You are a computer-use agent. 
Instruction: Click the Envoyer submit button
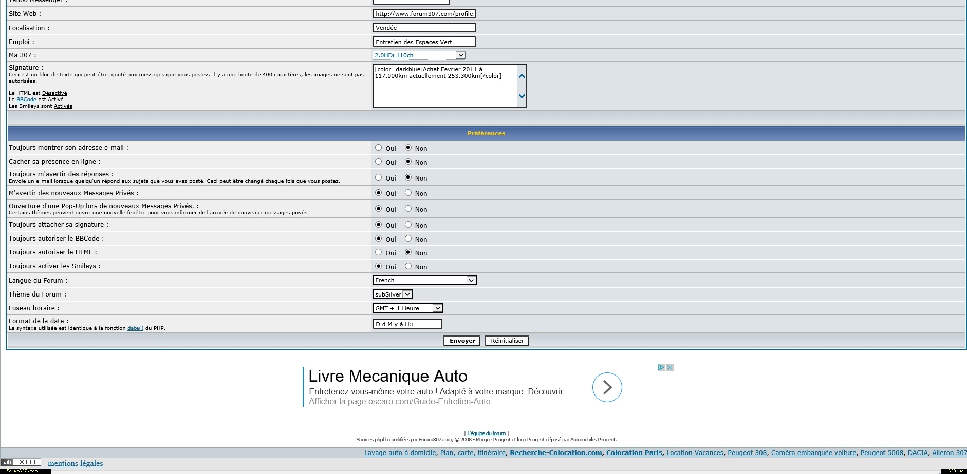[x=462, y=341]
